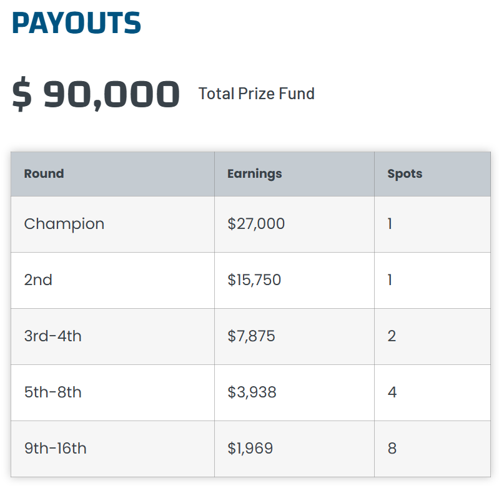This screenshot has height=486, width=499.
Task: Select the 9th-16th row label
Action: (x=55, y=449)
